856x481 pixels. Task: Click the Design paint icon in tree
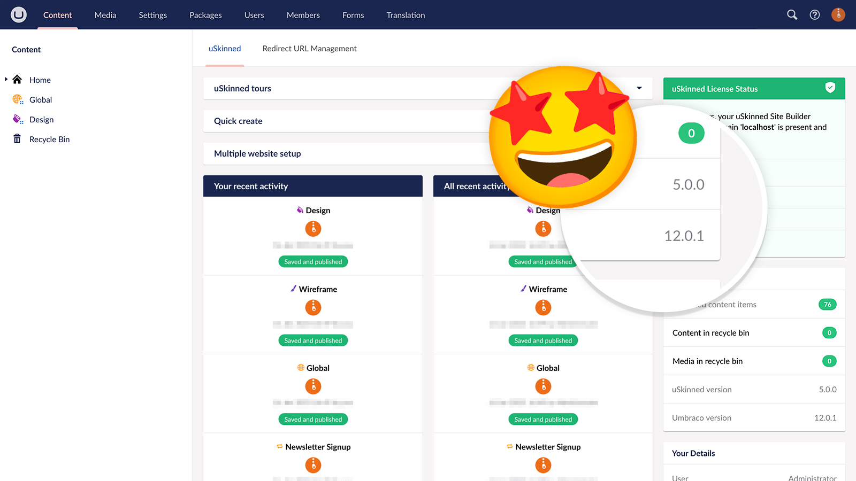pyautogui.click(x=18, y=119)
